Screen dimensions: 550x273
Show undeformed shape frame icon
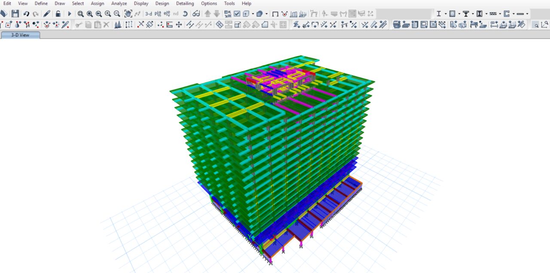[275, 14]
